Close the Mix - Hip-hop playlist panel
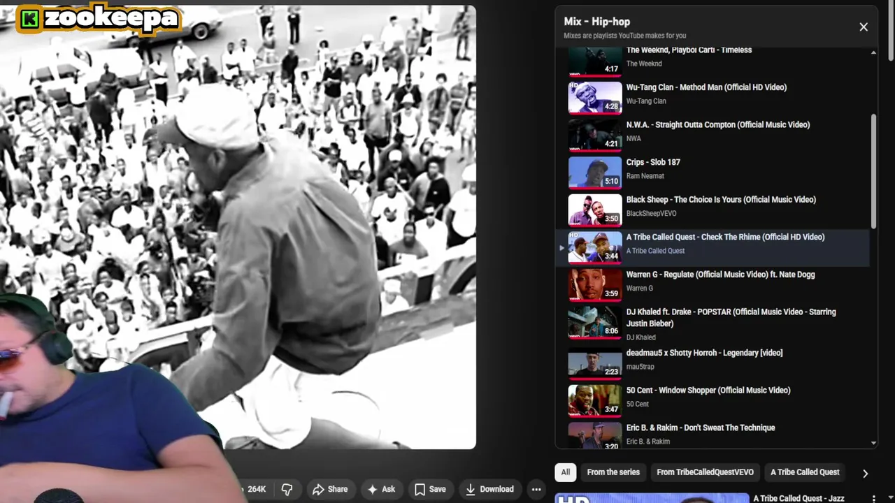This screenshot has width=895, height=503. (864, 27)
